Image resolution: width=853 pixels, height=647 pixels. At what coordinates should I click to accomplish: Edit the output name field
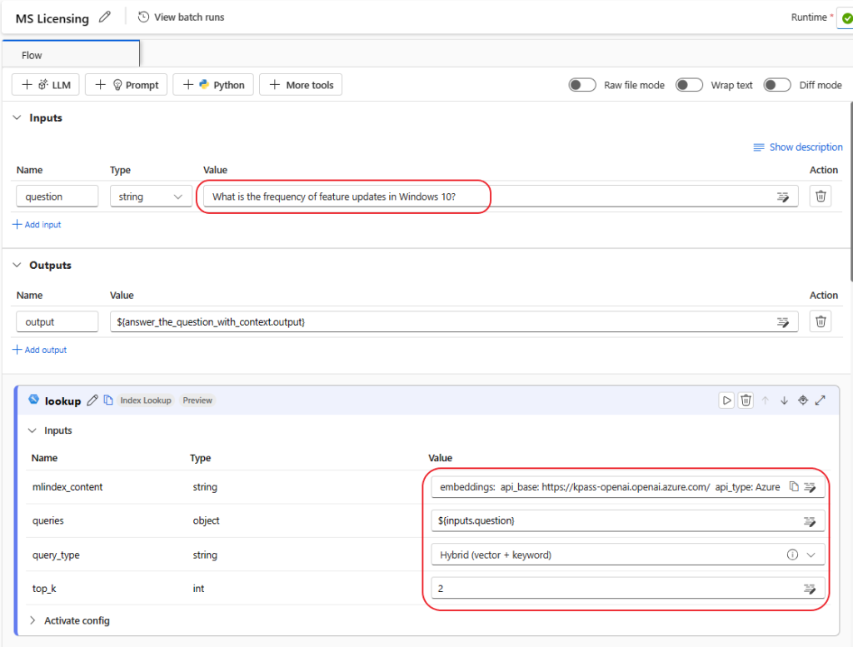57,322
